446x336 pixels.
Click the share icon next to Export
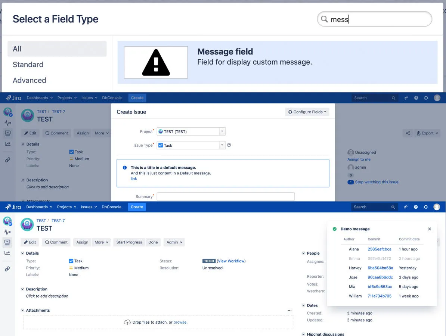click(x=408, y=133)
